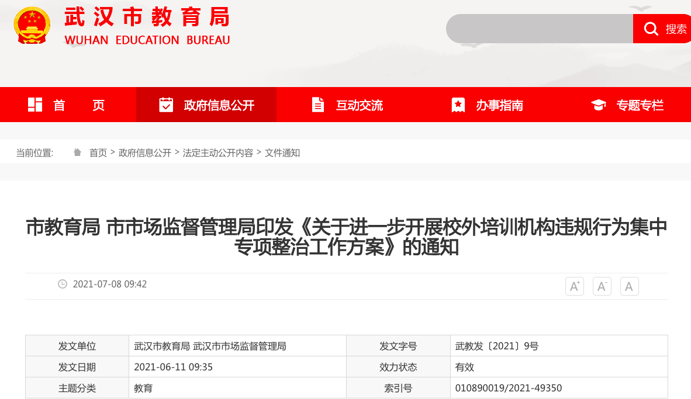Select the grid icon beside 首页
Screen dimensions: 691x399
click(35, 105)
